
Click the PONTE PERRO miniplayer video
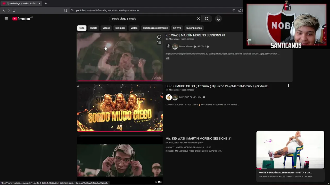tap(290, 150)
